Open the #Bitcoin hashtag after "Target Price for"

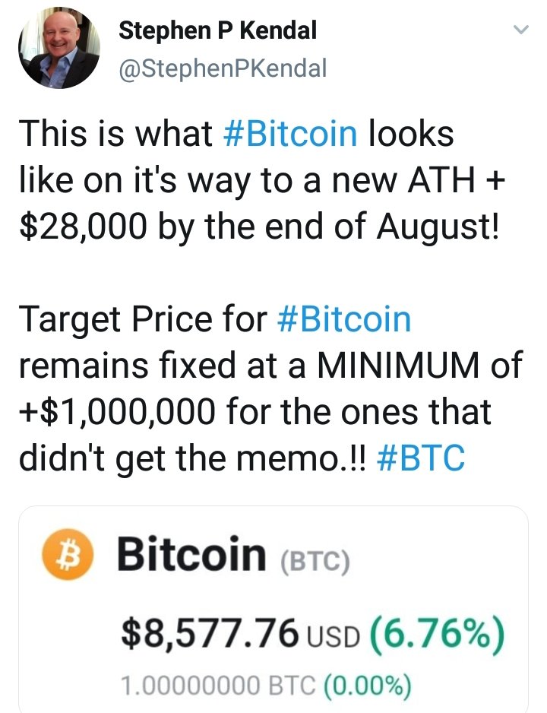345,319
